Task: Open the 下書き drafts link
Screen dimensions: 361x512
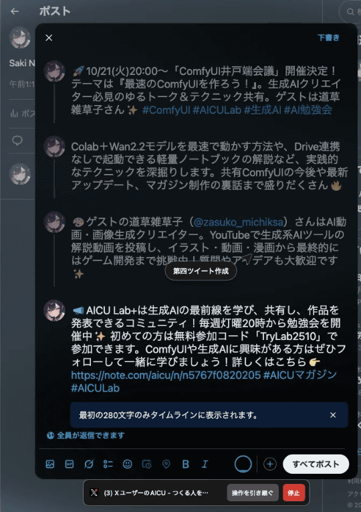Action: click(328, 37)
